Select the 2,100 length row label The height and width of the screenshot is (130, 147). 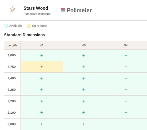[x=12, y=113]
